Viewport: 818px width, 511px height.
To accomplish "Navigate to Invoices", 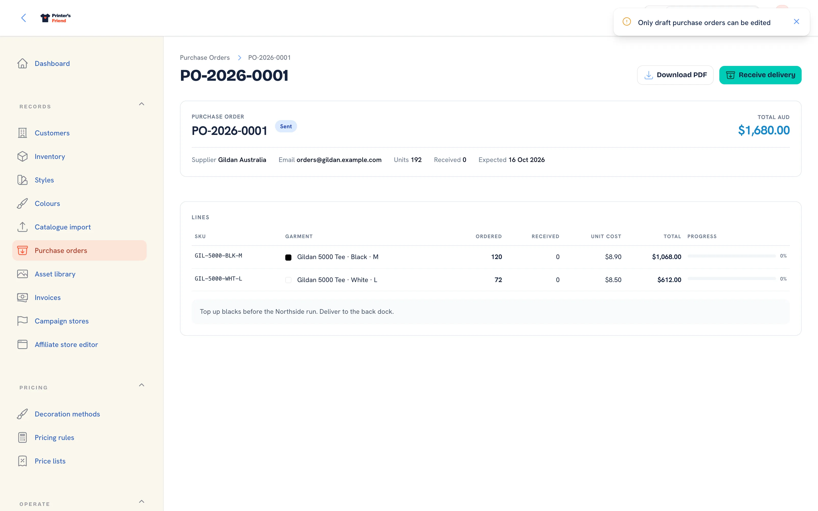I will click(x=48, y=298).
